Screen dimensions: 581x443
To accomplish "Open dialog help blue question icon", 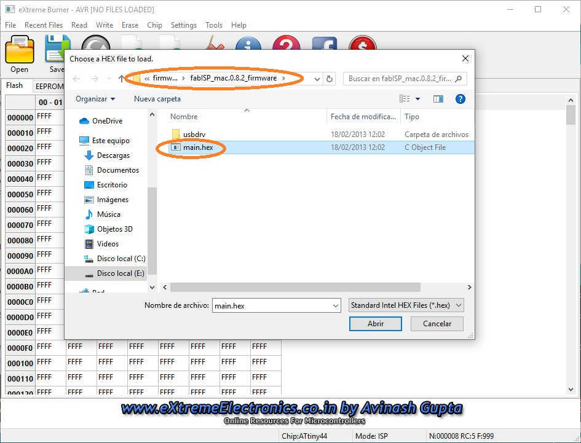I will pyautogui.click(x=460, y=99).
